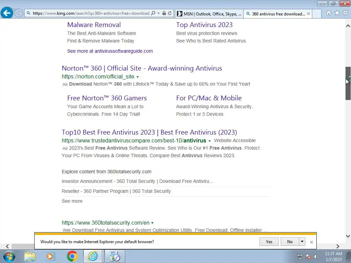This screenshot has height=263, width=351.
Task: Click See more at antivirussoftwareguide.com
Action: 110,51
